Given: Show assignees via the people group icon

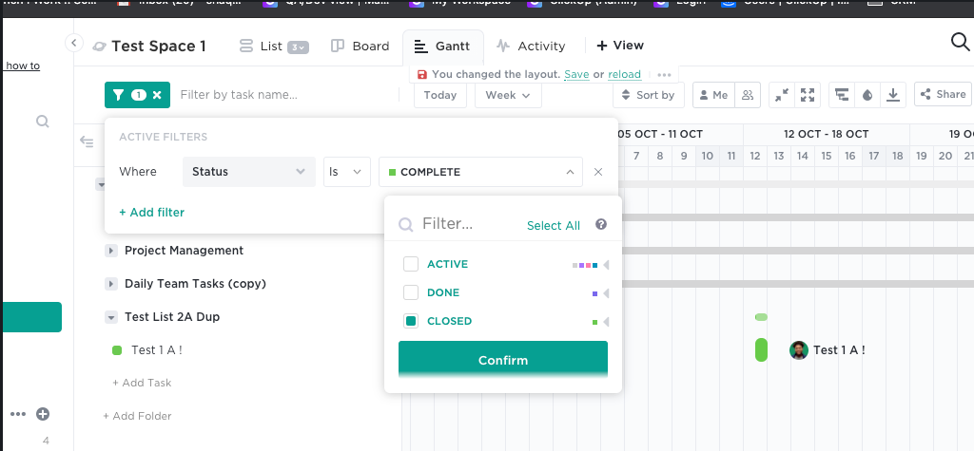Looking at the screenshot, I should coord(748,95).
